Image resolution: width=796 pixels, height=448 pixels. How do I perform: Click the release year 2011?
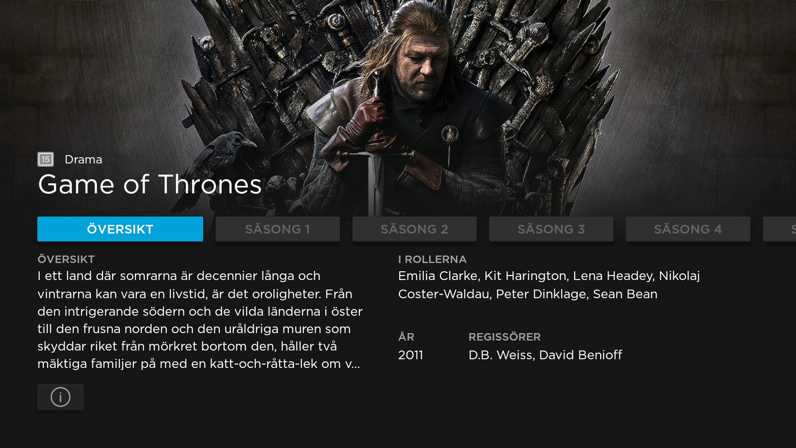(x=410, y=355)
